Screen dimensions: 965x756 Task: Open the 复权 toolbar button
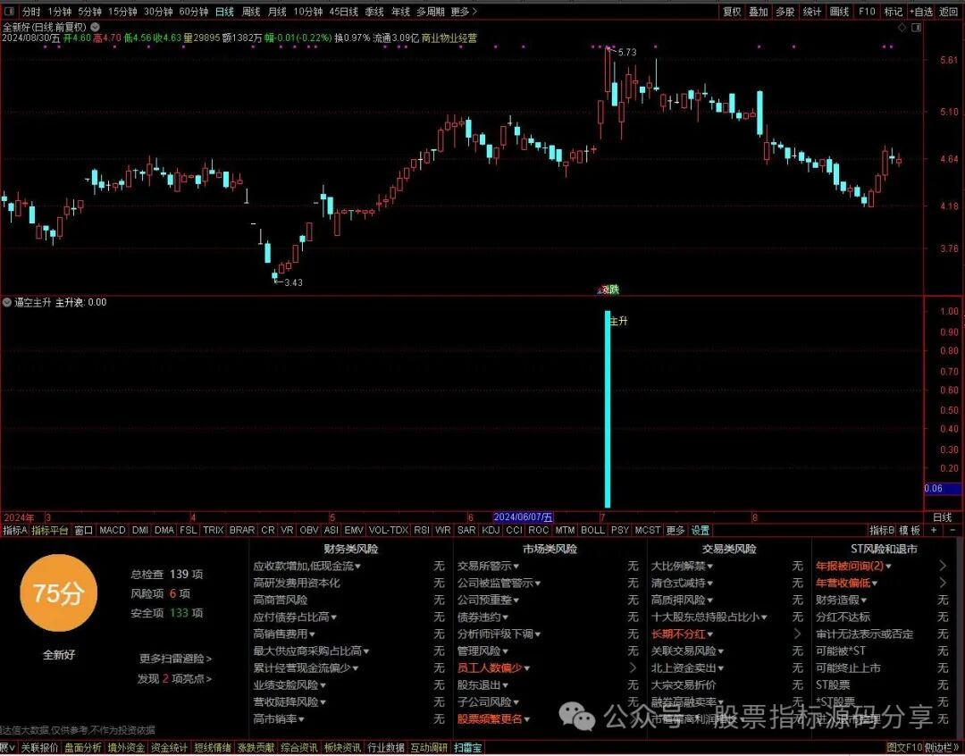click(732, 12)
